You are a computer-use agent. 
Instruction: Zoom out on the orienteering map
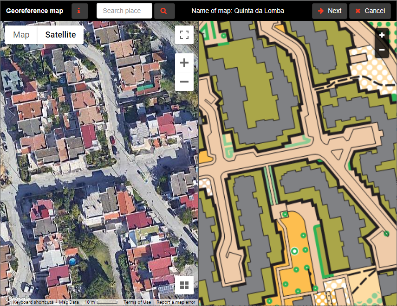[x=382, y=50]
